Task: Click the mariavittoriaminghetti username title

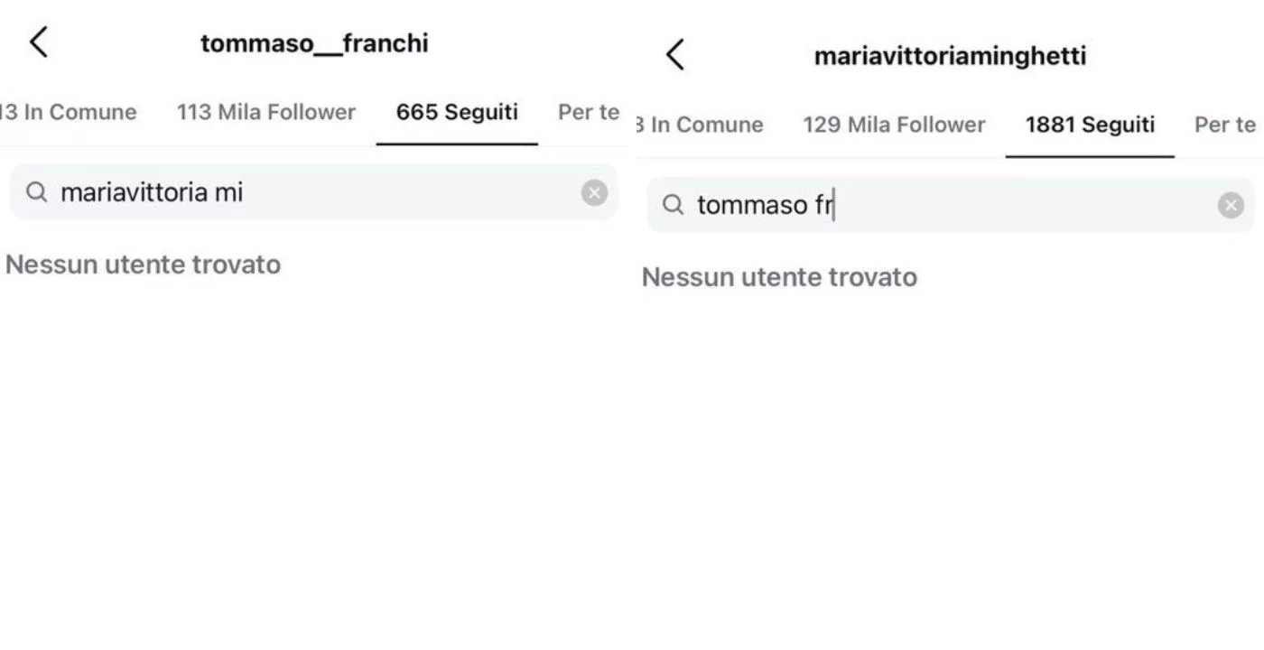Action: (x=950, y=56)
